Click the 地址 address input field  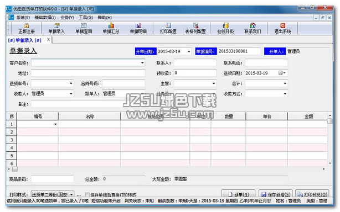pos(88,73)
